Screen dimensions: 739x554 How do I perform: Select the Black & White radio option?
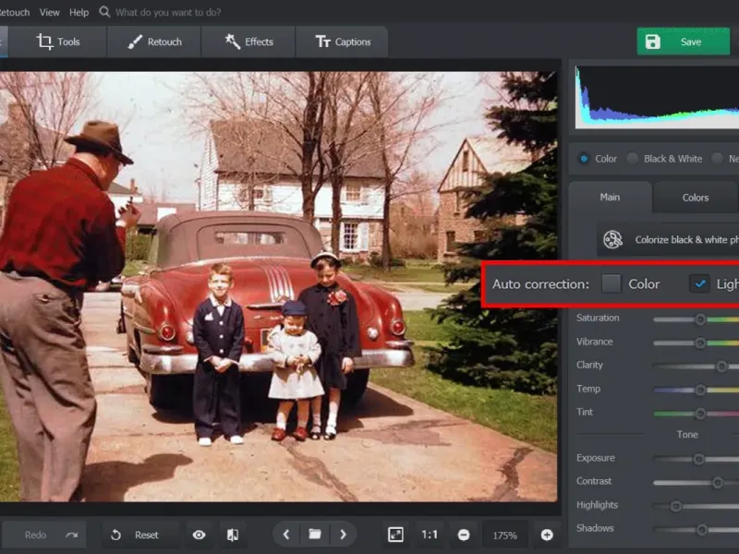(x=633, y=159)
